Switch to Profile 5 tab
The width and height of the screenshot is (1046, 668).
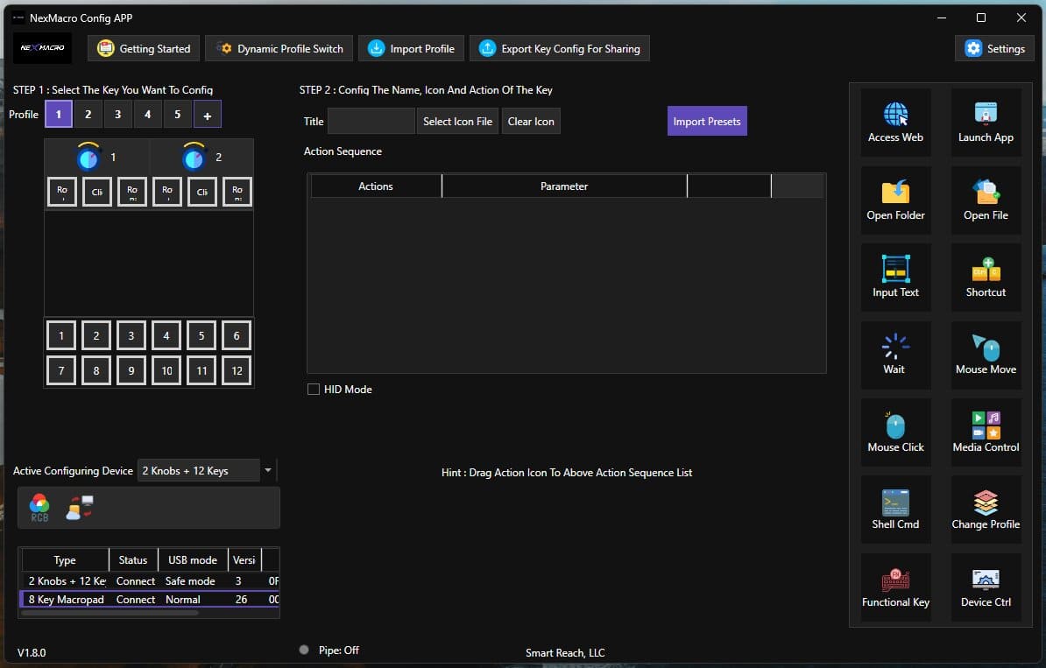pos(178,115)
